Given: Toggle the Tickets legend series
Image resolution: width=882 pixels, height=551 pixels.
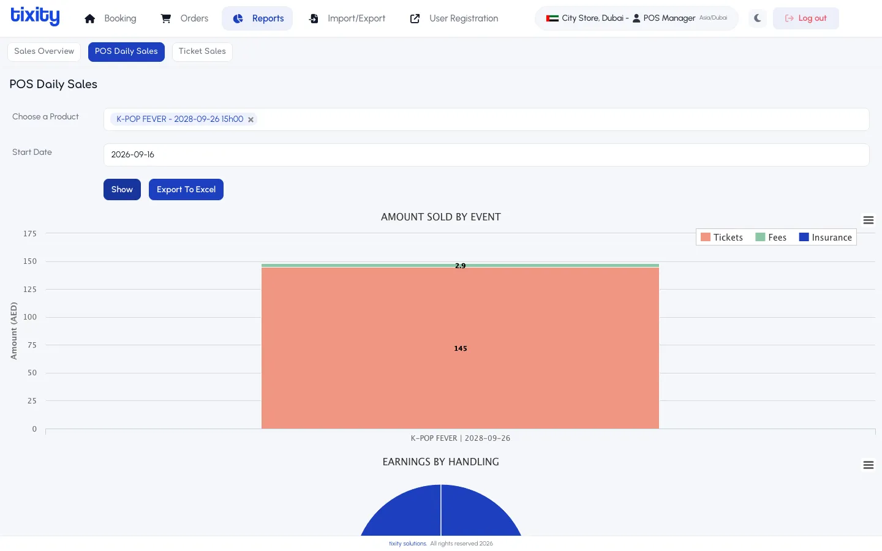Looking at the screenshot, I should click(x=722, y=238).
